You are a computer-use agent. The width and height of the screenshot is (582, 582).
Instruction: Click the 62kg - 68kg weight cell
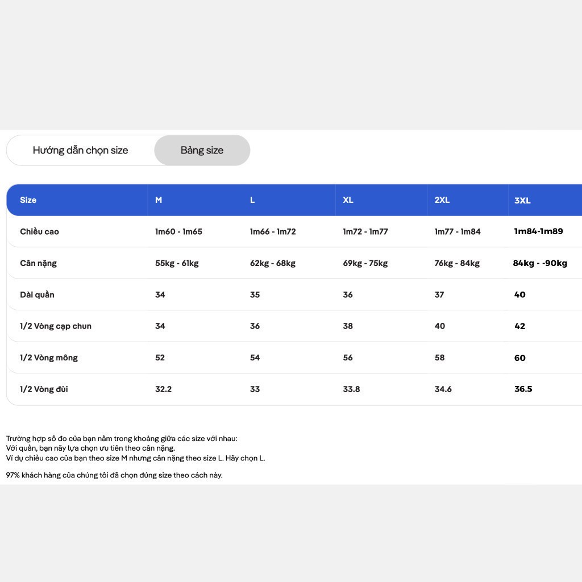(x=273, y=263)
